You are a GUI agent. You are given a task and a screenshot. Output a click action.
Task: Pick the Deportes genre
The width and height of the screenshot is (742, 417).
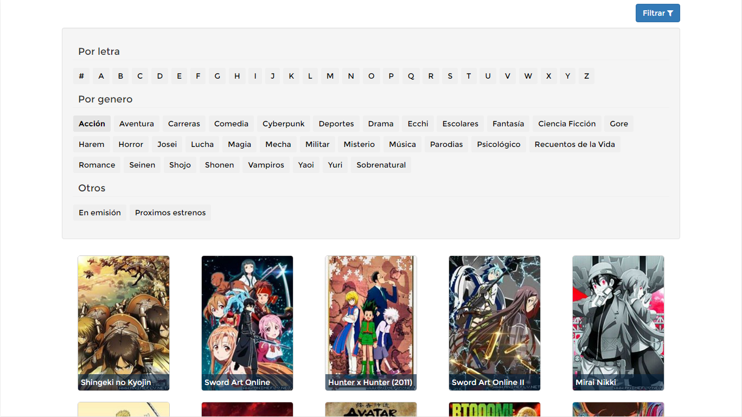pos(336,124)
